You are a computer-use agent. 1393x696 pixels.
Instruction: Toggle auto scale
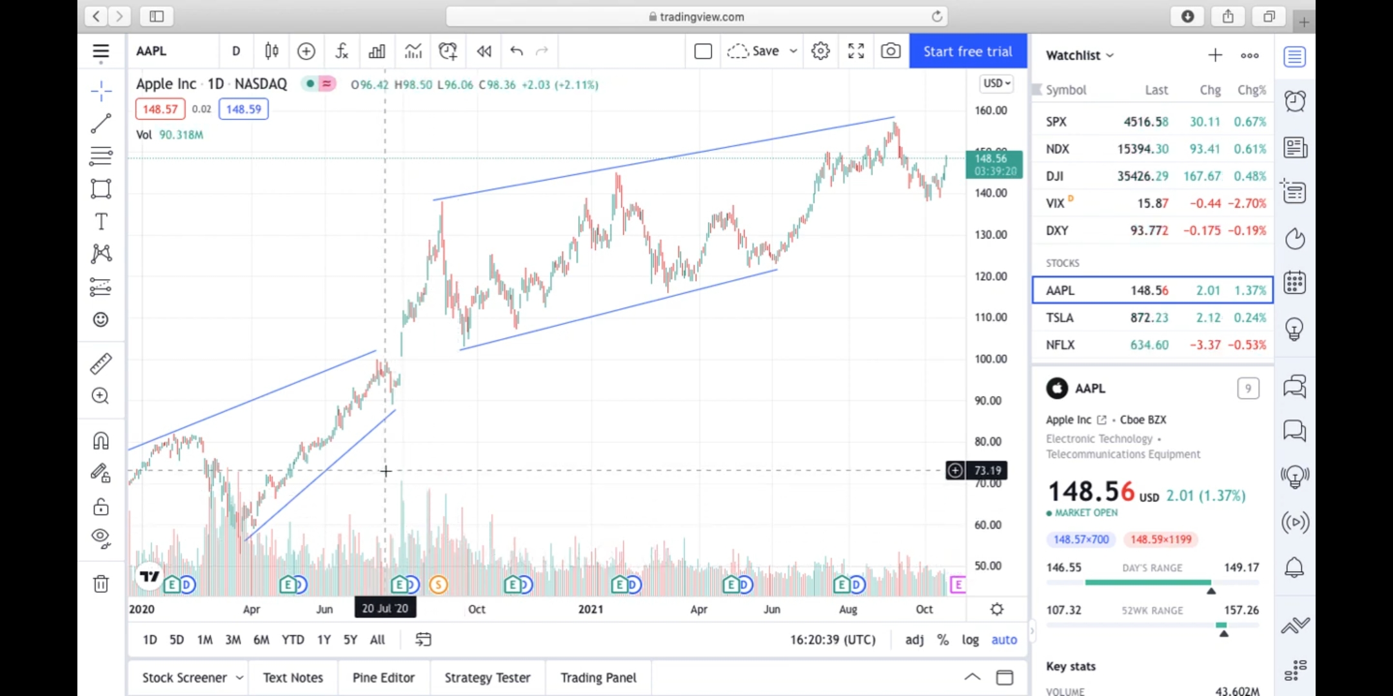1004,640
